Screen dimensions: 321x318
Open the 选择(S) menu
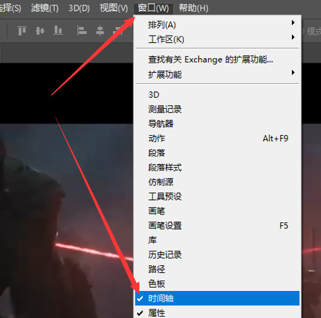(x=10, y=9)
